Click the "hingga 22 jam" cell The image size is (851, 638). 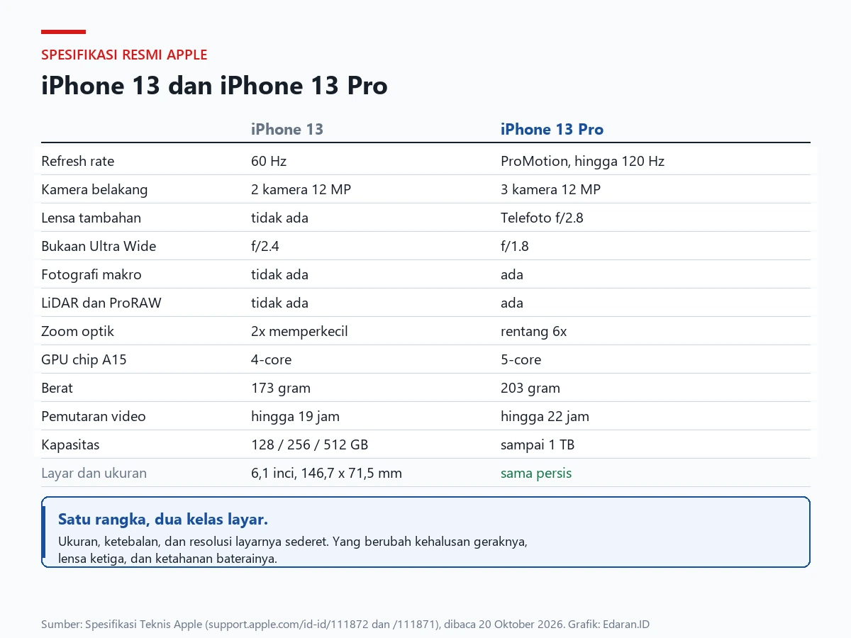(x=545, y=416)
